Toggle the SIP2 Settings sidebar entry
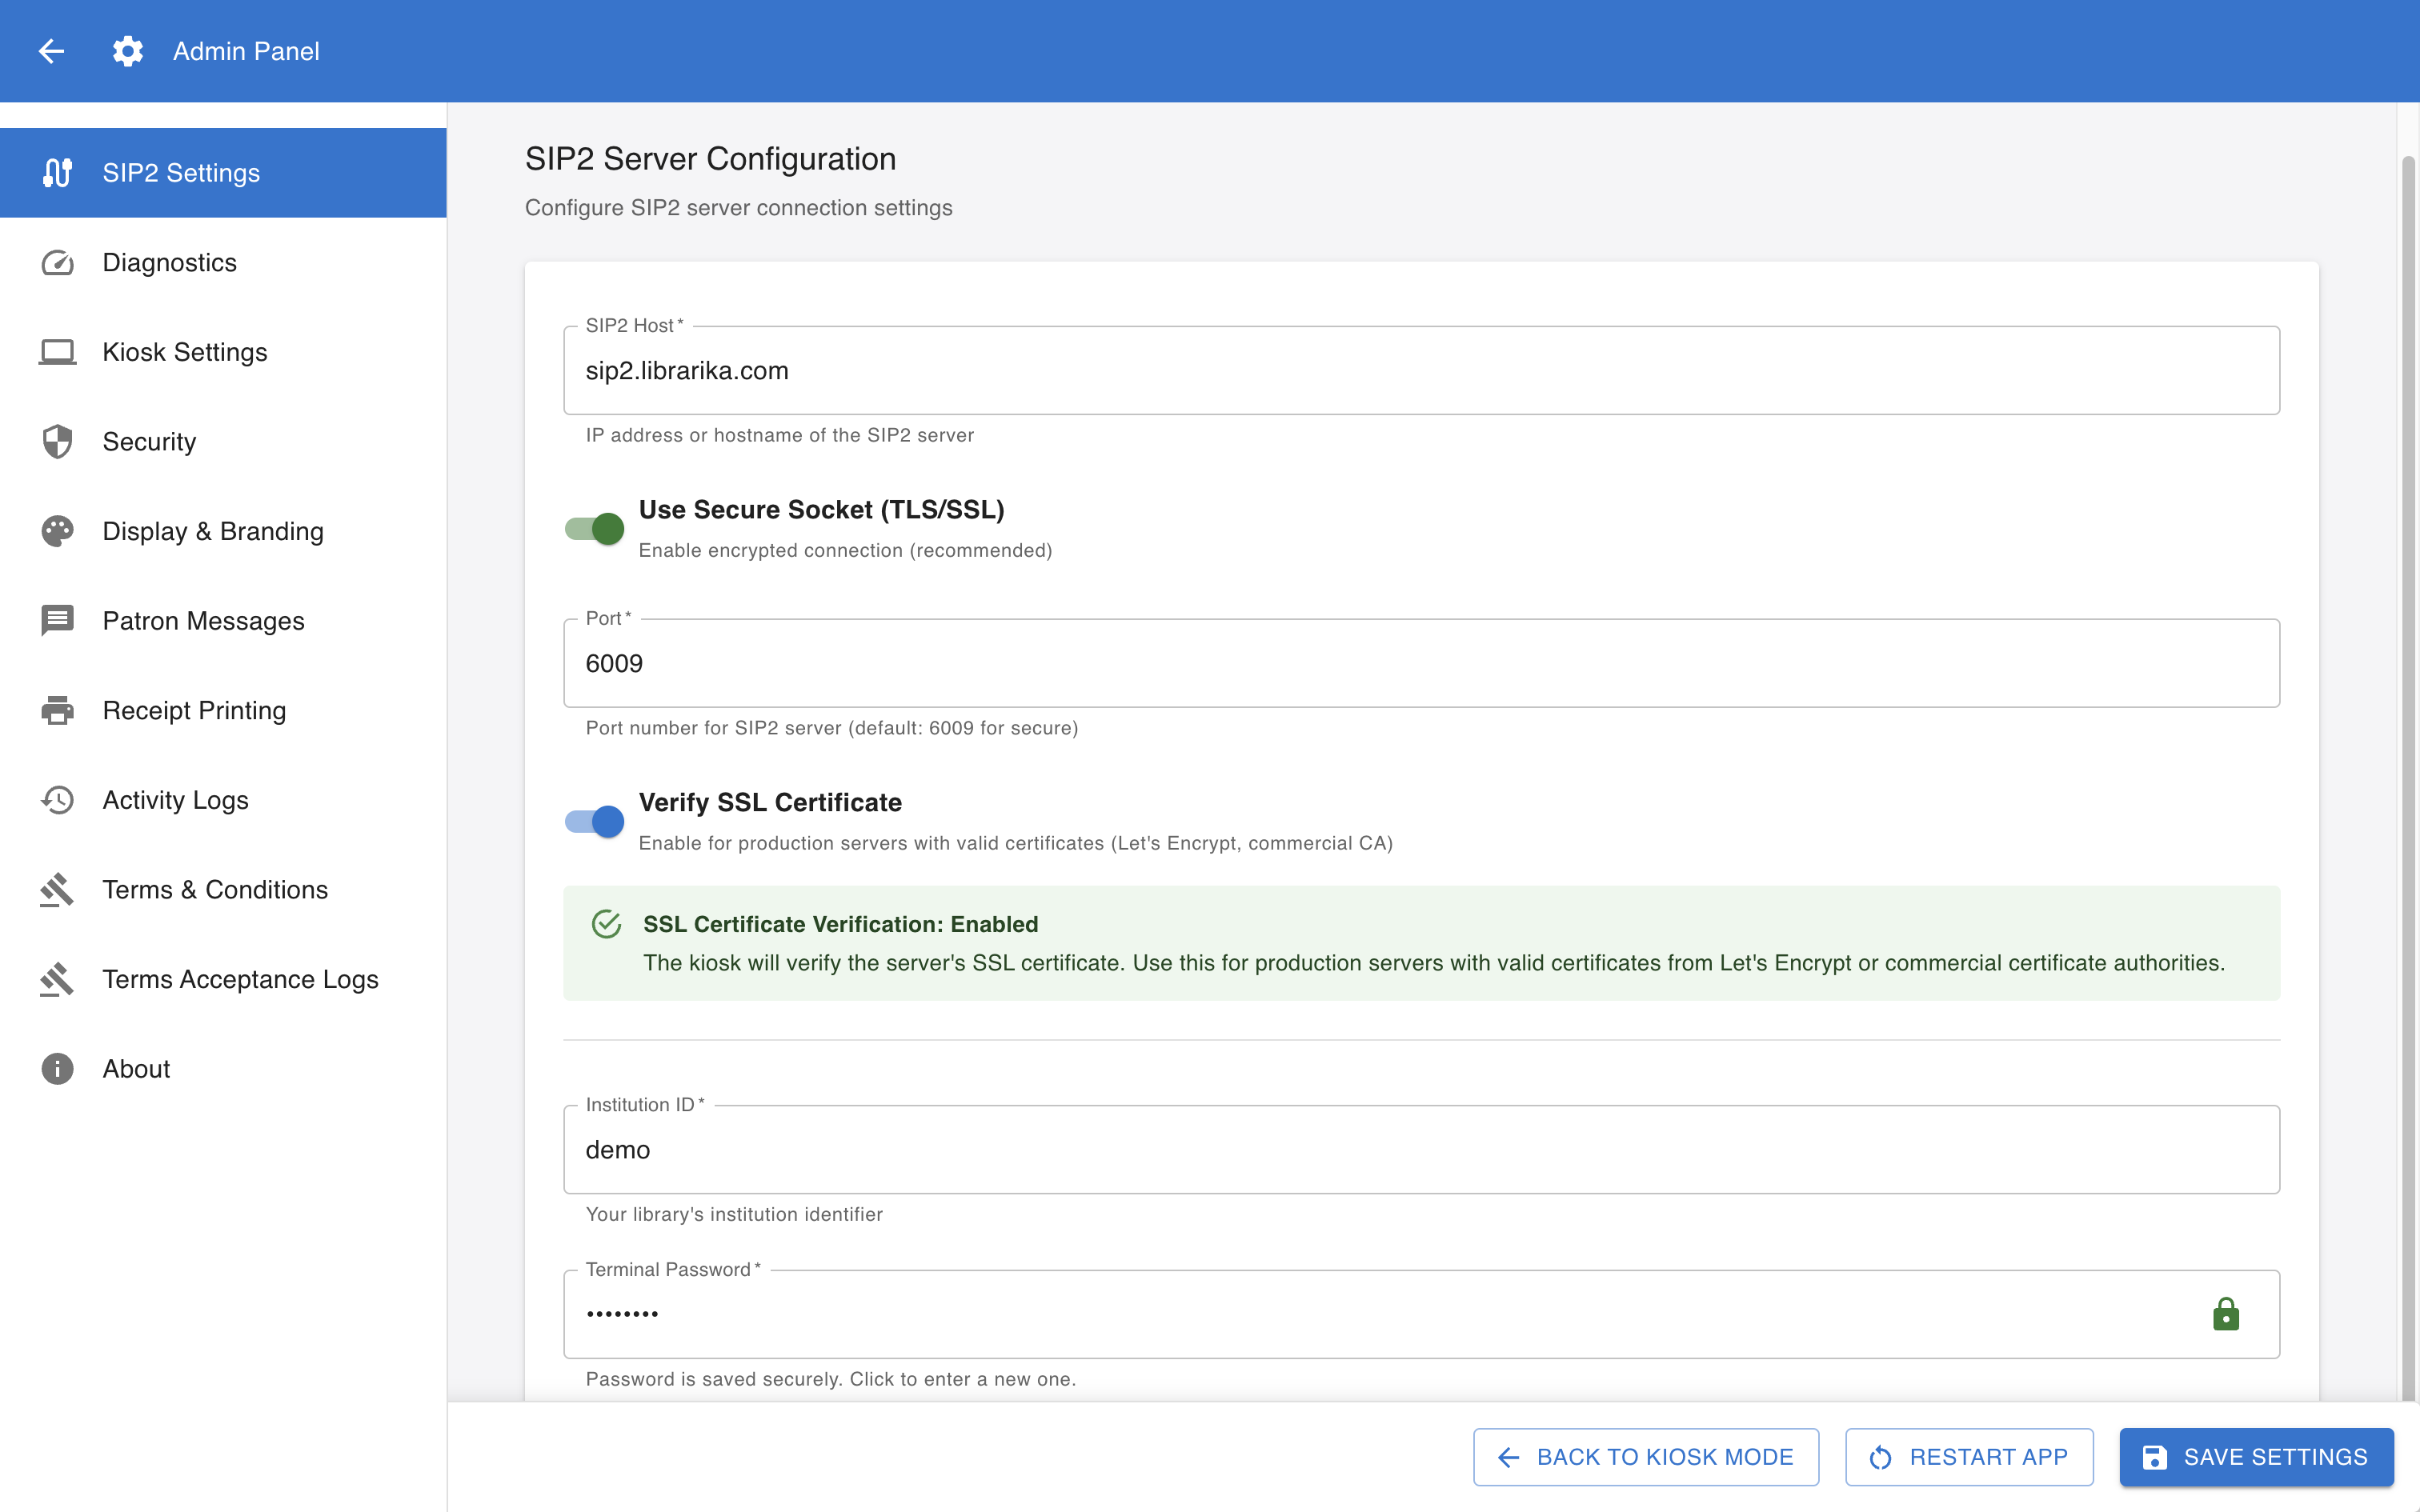2420x1512 pixels. (x=180, y=172)
